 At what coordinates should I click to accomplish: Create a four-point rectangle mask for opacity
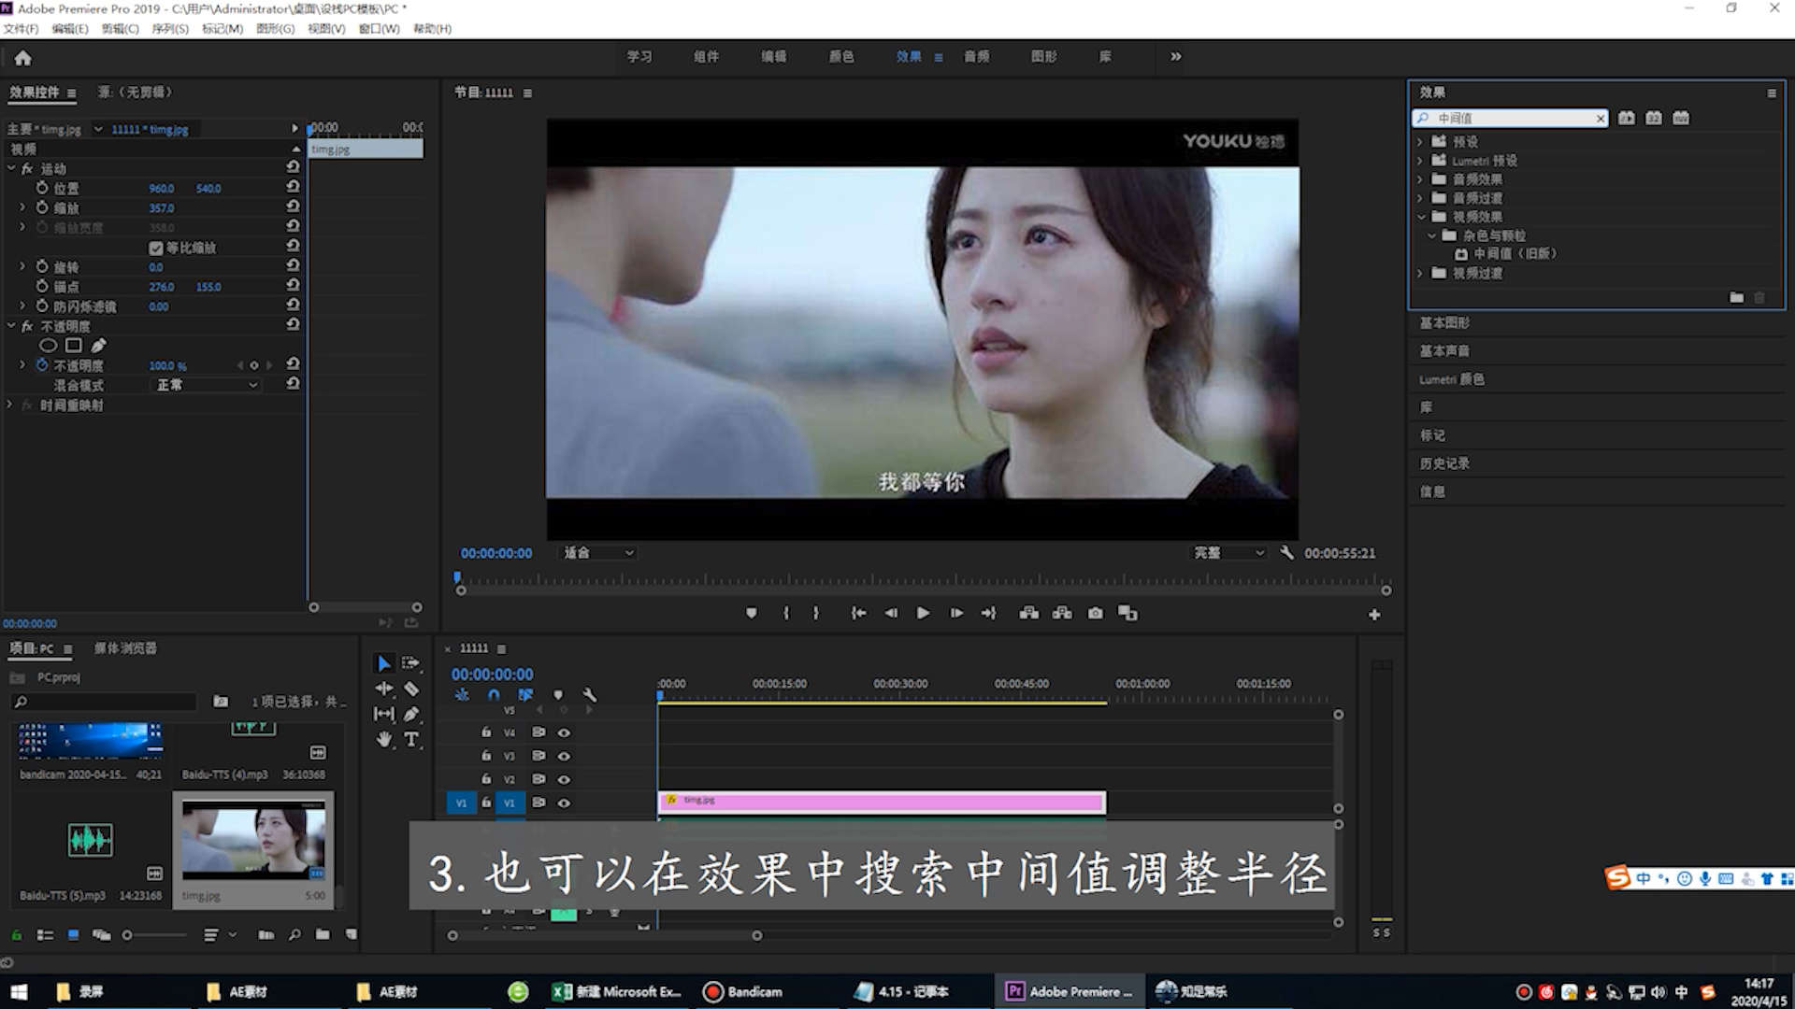74,346
